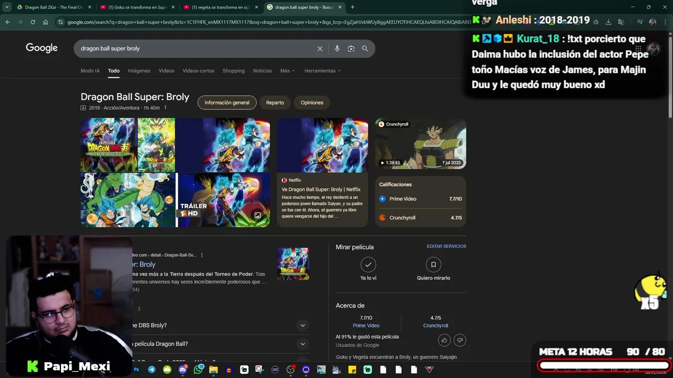
Task: Dislike the movie with thumbs down
Action: 460,340
